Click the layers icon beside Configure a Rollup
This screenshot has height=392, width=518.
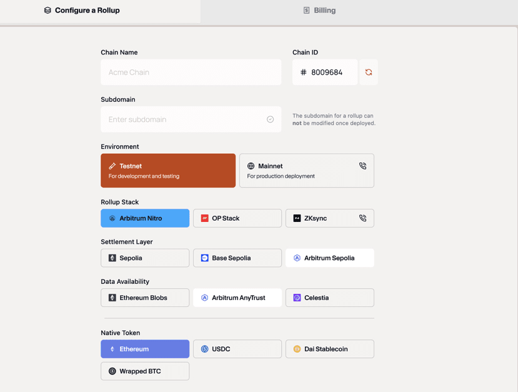tap(47, 11)
